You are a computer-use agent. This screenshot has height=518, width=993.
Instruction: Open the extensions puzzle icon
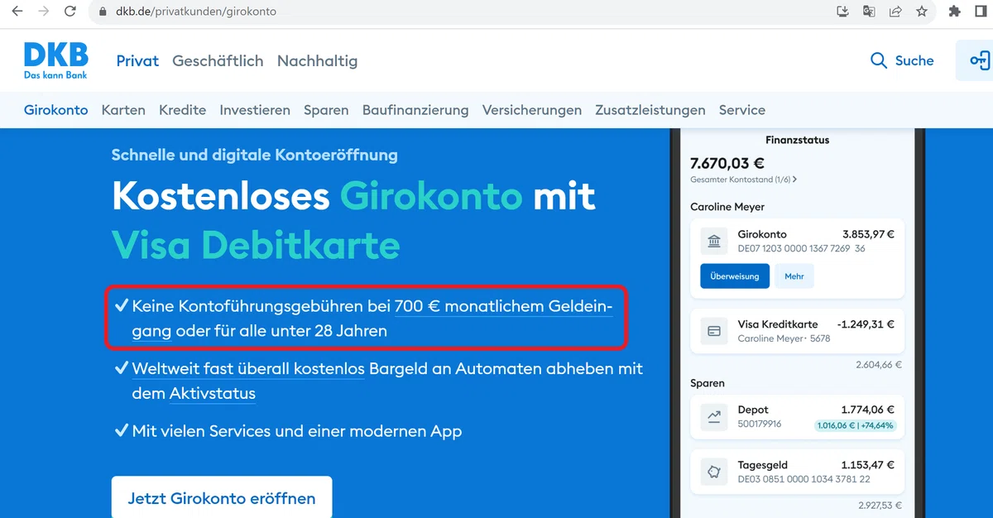(954, 12)
